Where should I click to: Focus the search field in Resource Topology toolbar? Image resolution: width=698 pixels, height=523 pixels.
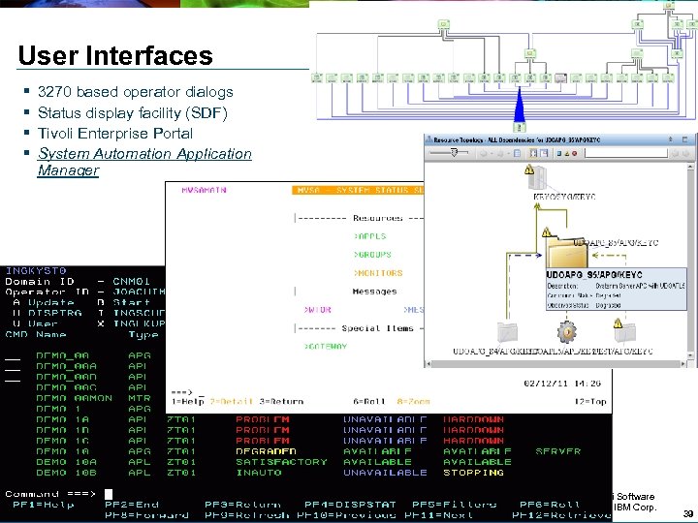(x=626, y=153)
